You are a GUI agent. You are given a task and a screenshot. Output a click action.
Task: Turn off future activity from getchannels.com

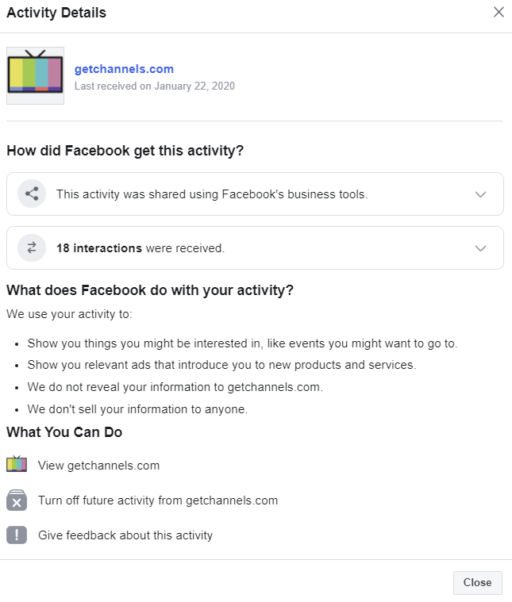[x=158, y=500]
